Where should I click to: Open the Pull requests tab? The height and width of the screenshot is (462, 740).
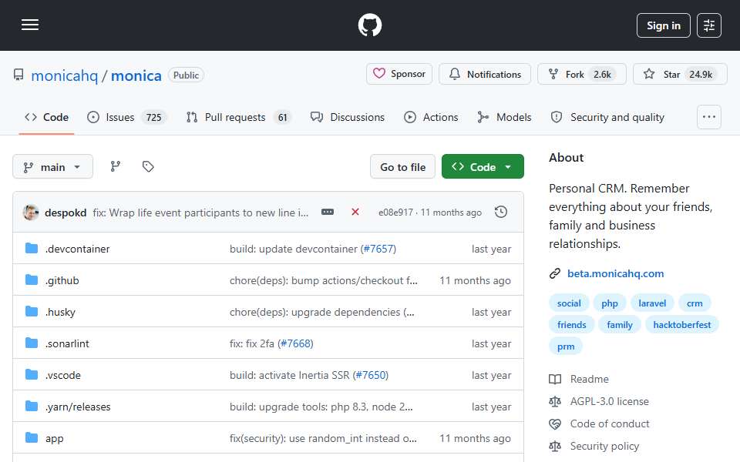[238, 117]
